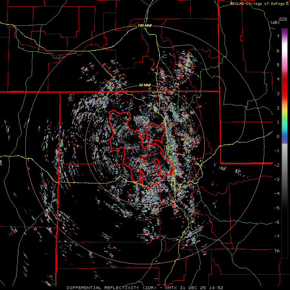Click the 50 NMI range ring label
This screenshot has width=290, height=290.
pos(145,85)
